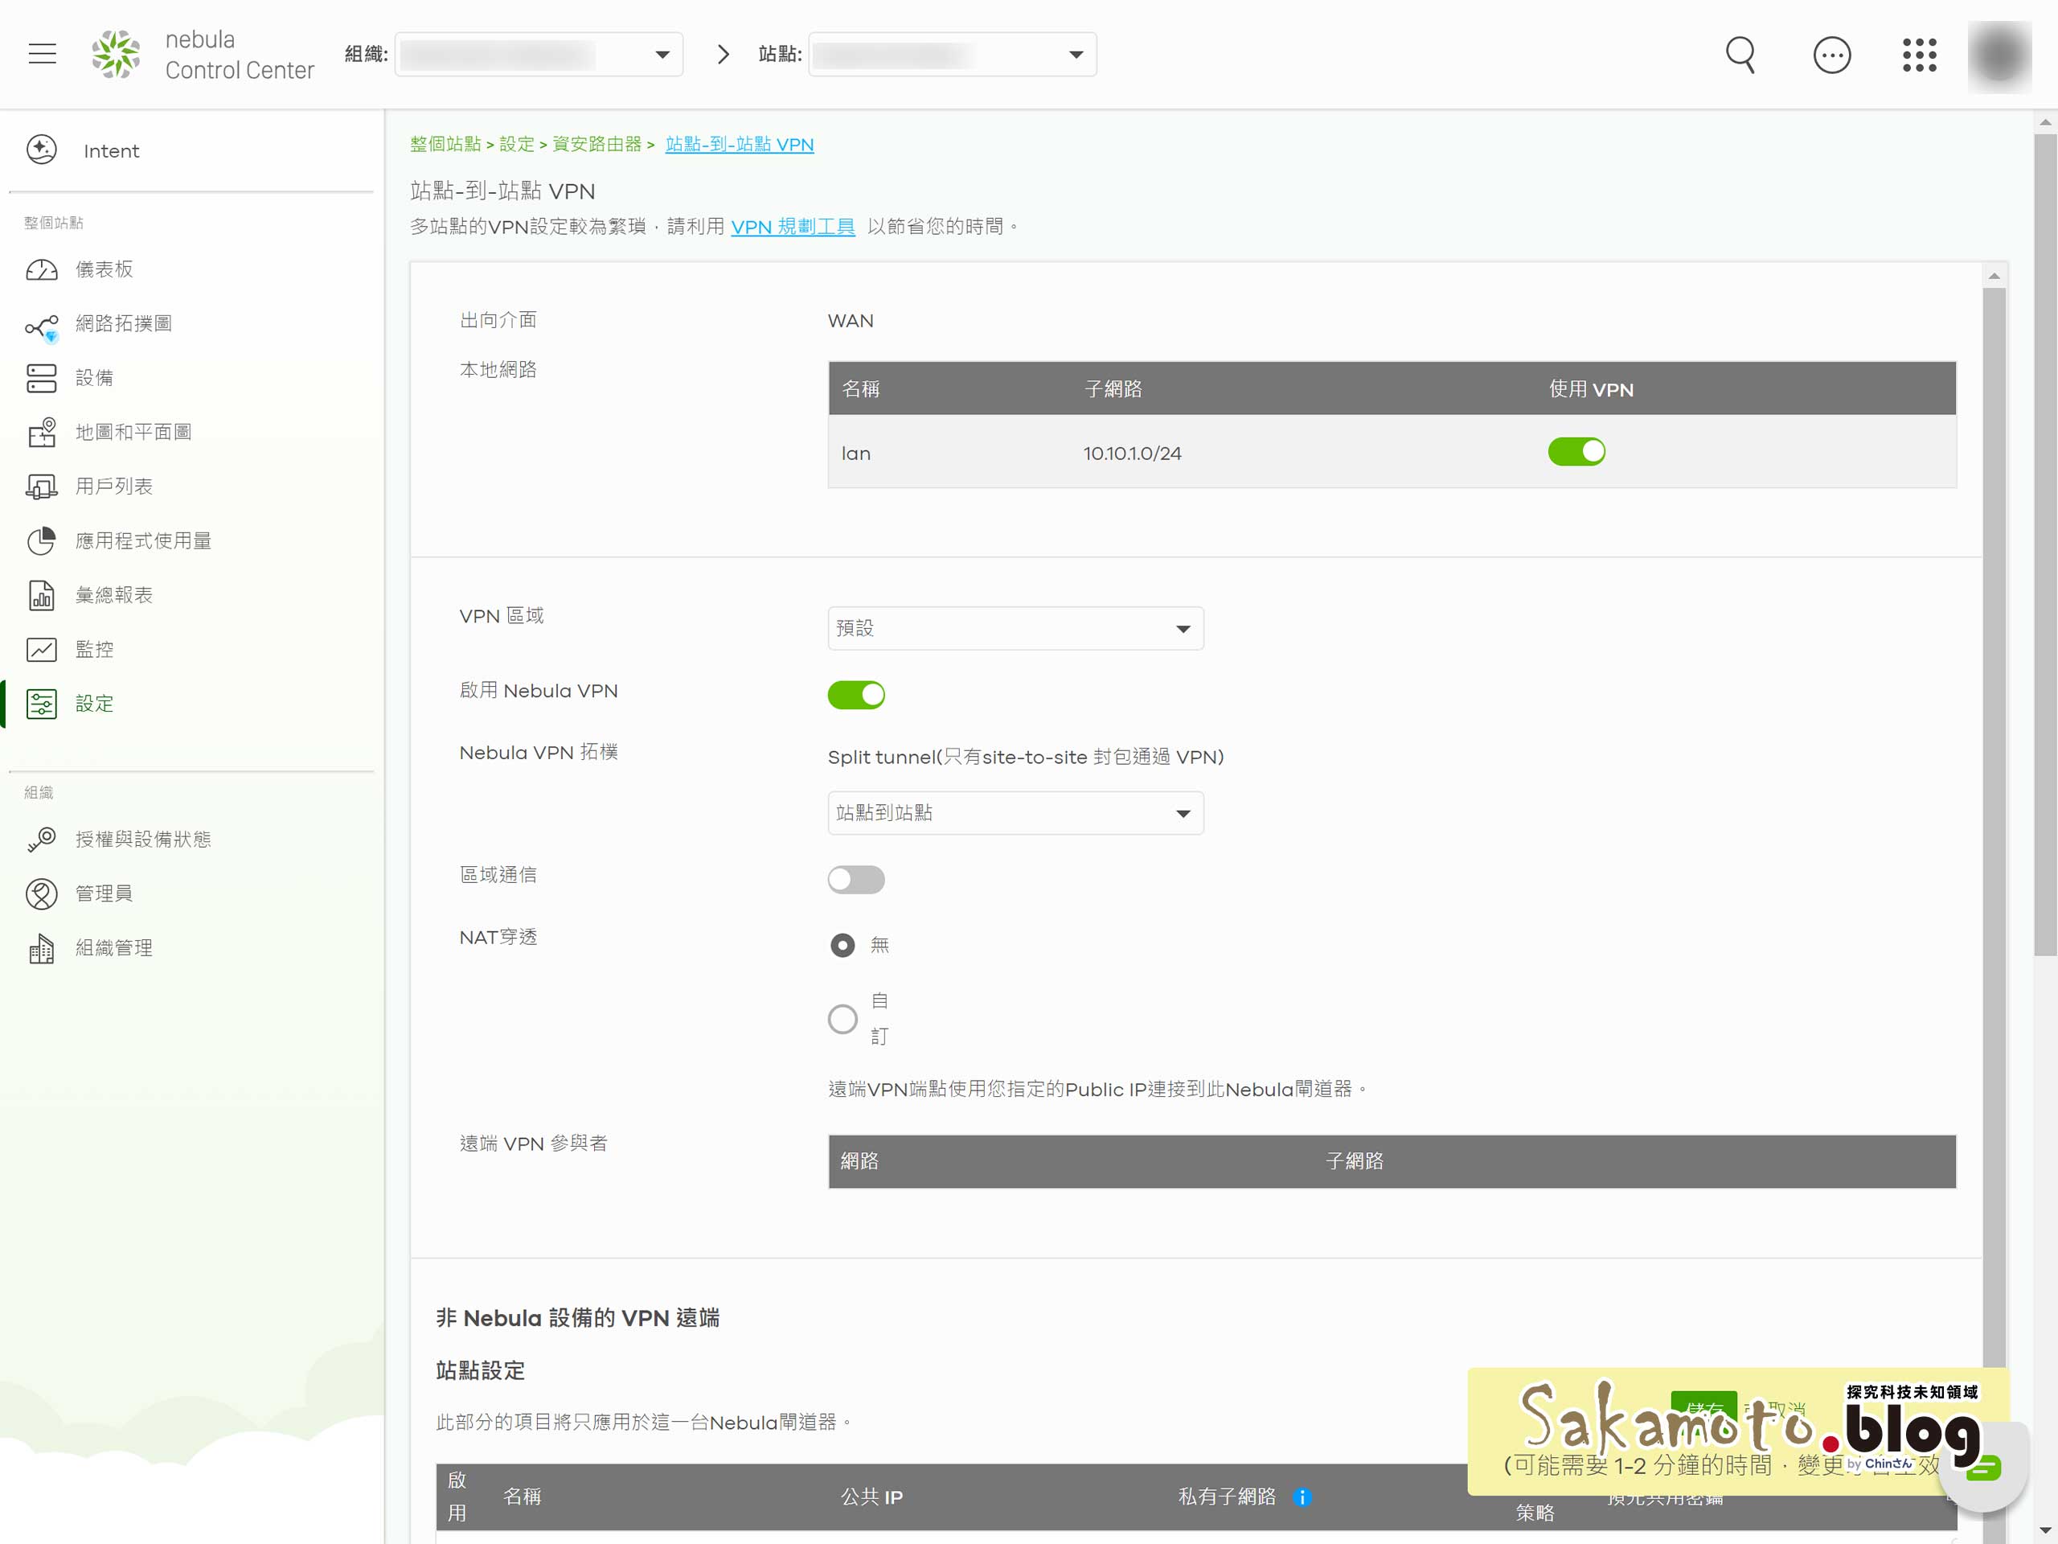The width and height of the screenshot is (2058, 1544).
Task: Open 用戶列表 client list icon
Action: (x=42, y=487)
